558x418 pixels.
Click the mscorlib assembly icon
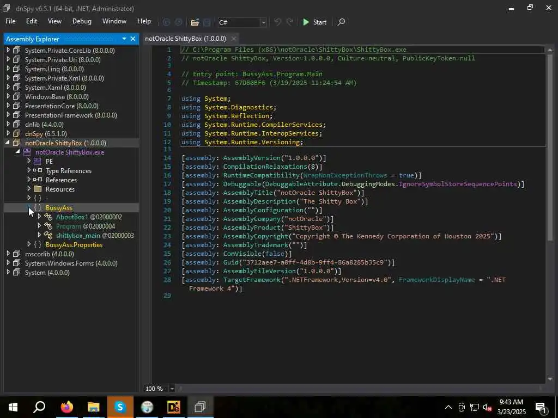click(16, 254)
